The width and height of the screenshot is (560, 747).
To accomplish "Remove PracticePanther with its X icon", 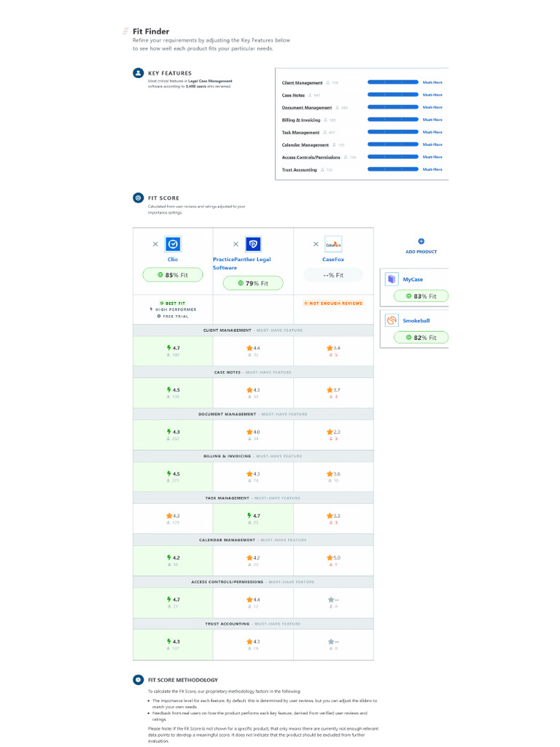I will [x=236, y=244].
